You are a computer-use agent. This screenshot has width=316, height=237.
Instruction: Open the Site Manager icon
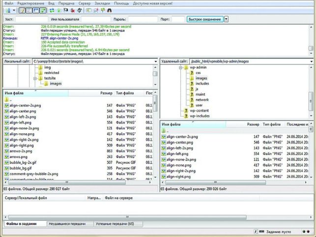pyautogui.click(x=8, y=10)
